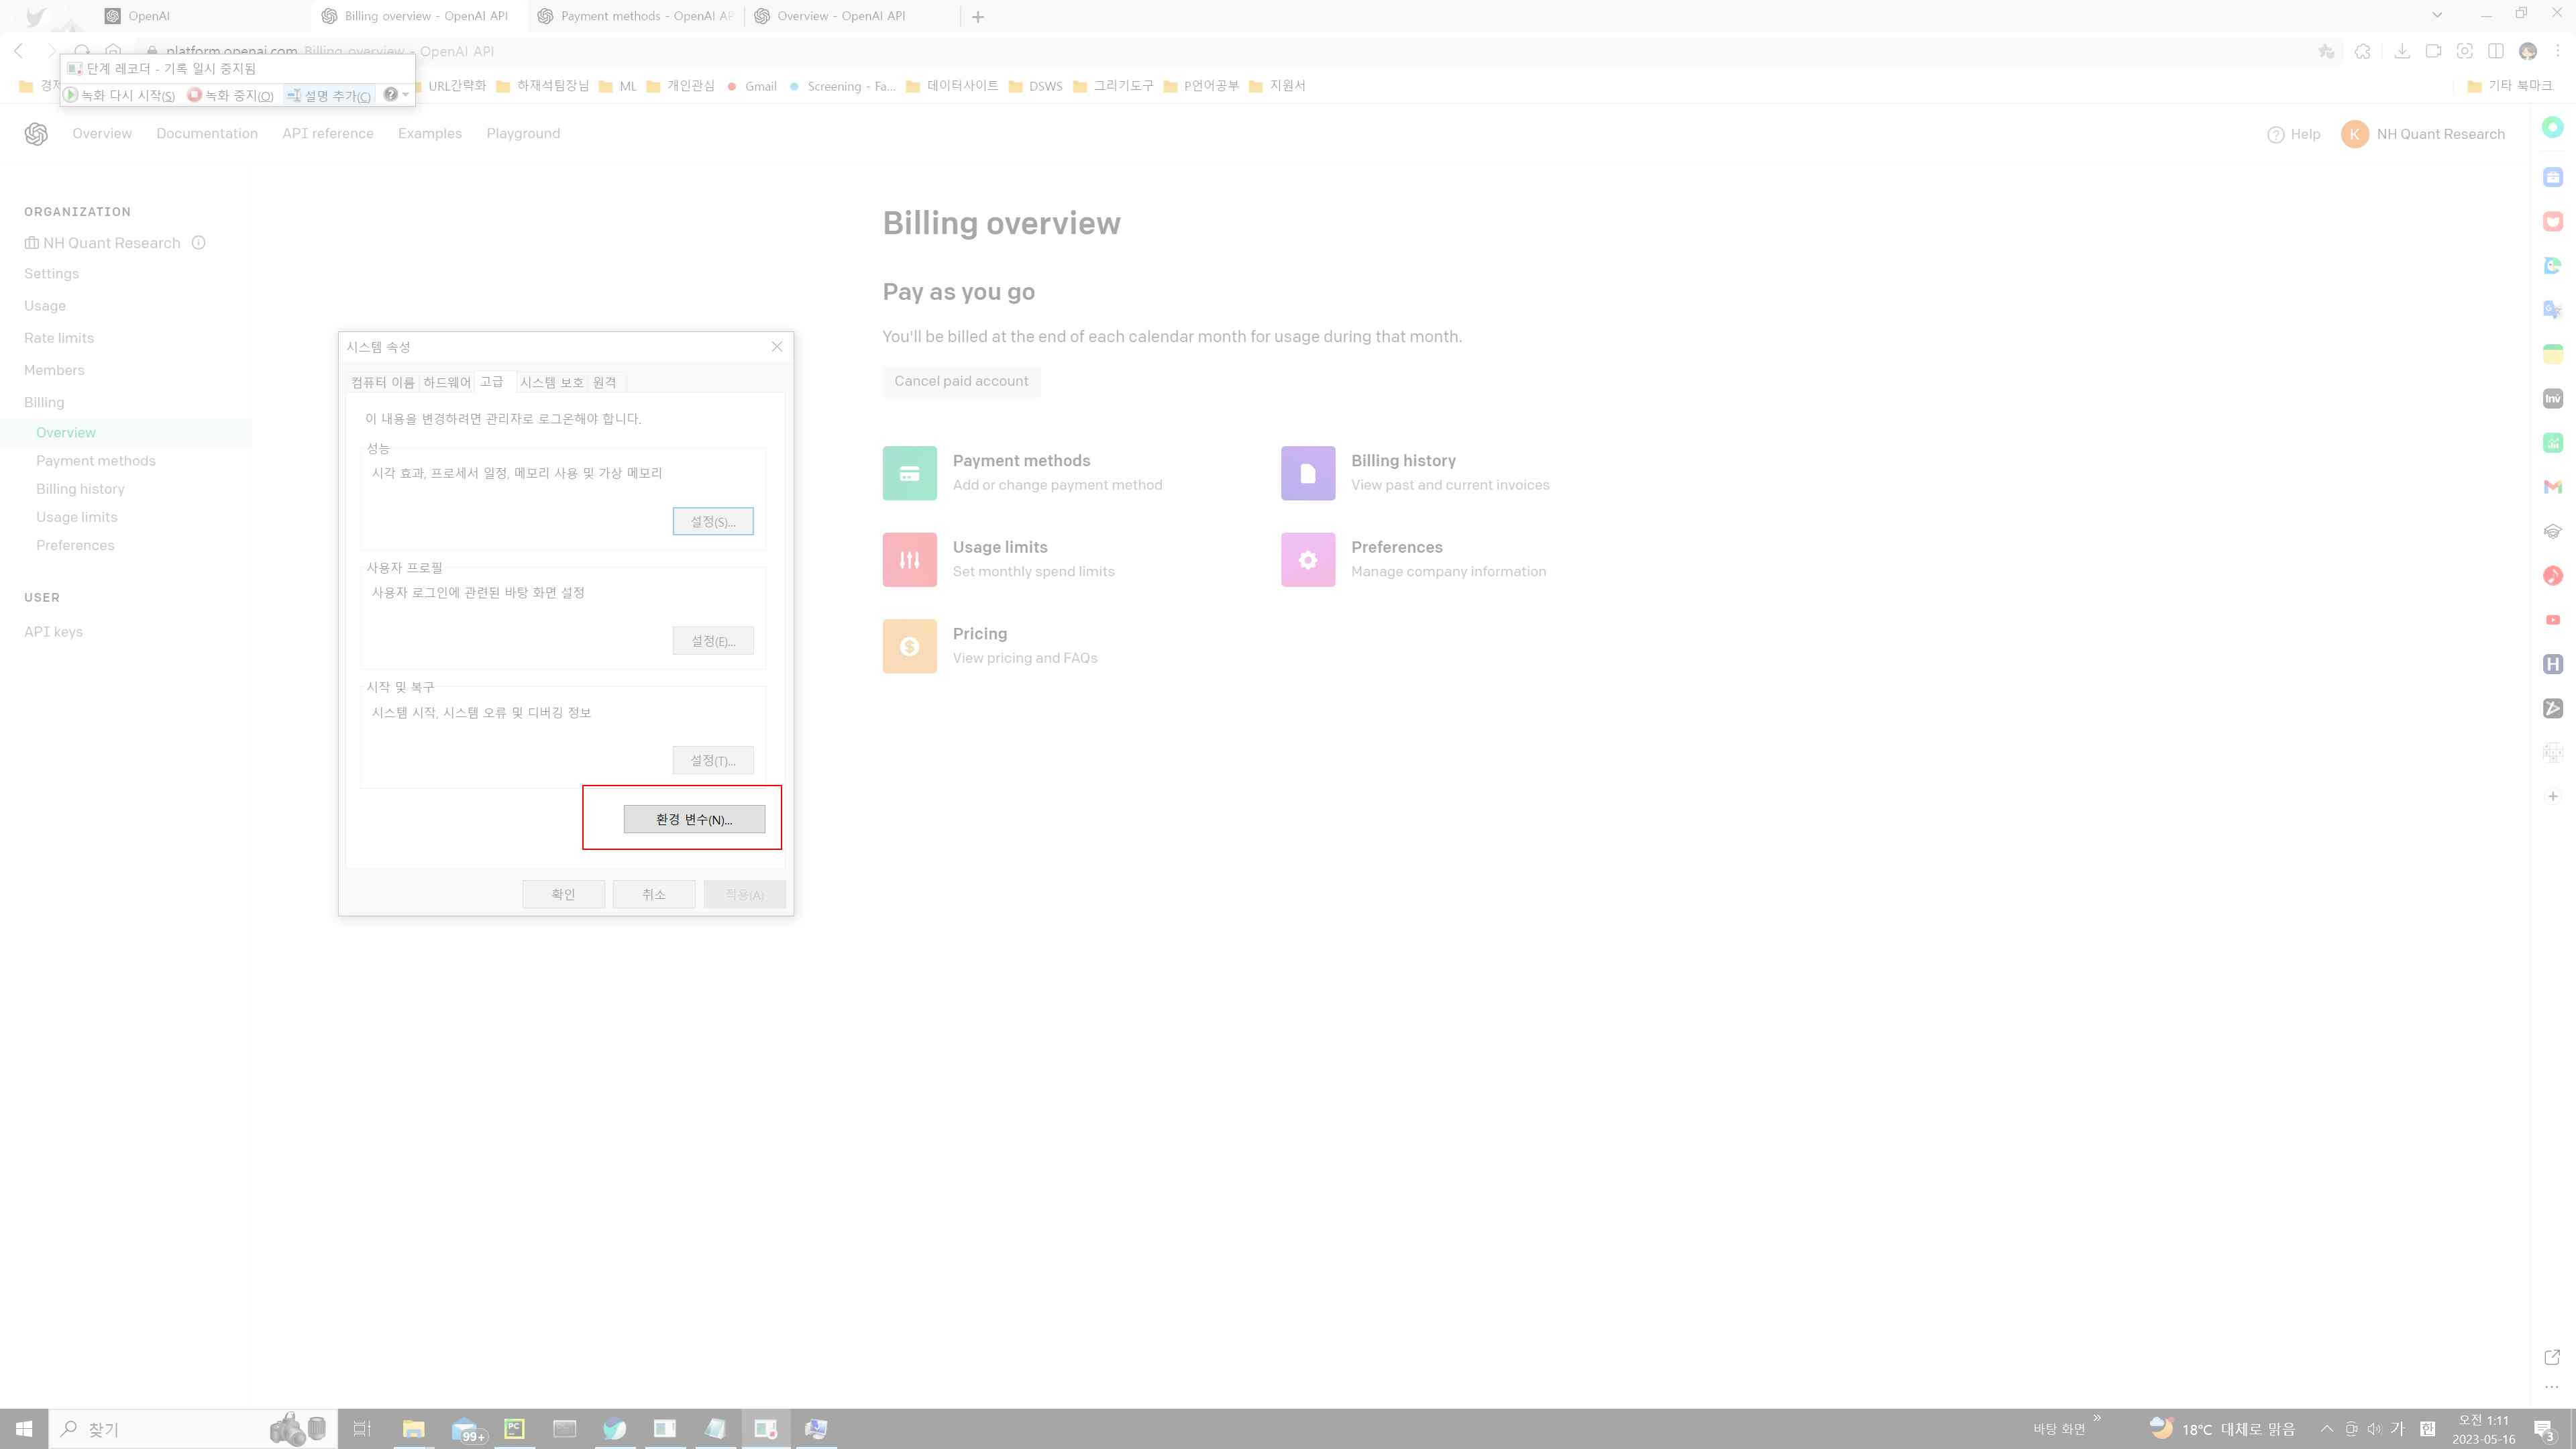2576x1449 pixels.
Task: Select Billing history in the left sidebar
Action: 80,488
